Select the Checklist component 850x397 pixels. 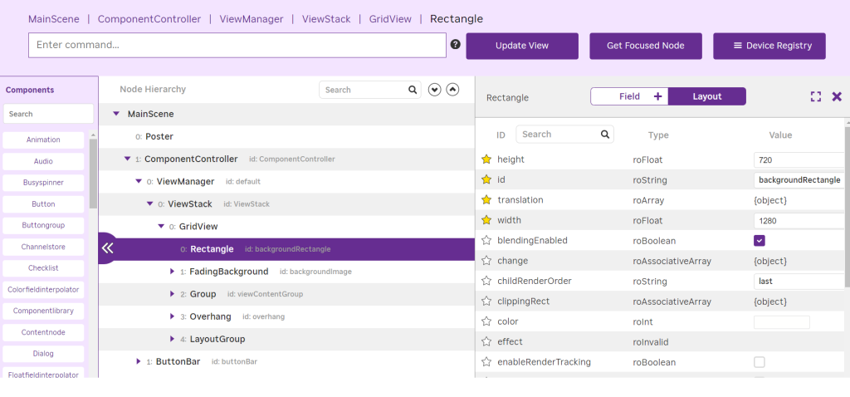tap(43, 268)
